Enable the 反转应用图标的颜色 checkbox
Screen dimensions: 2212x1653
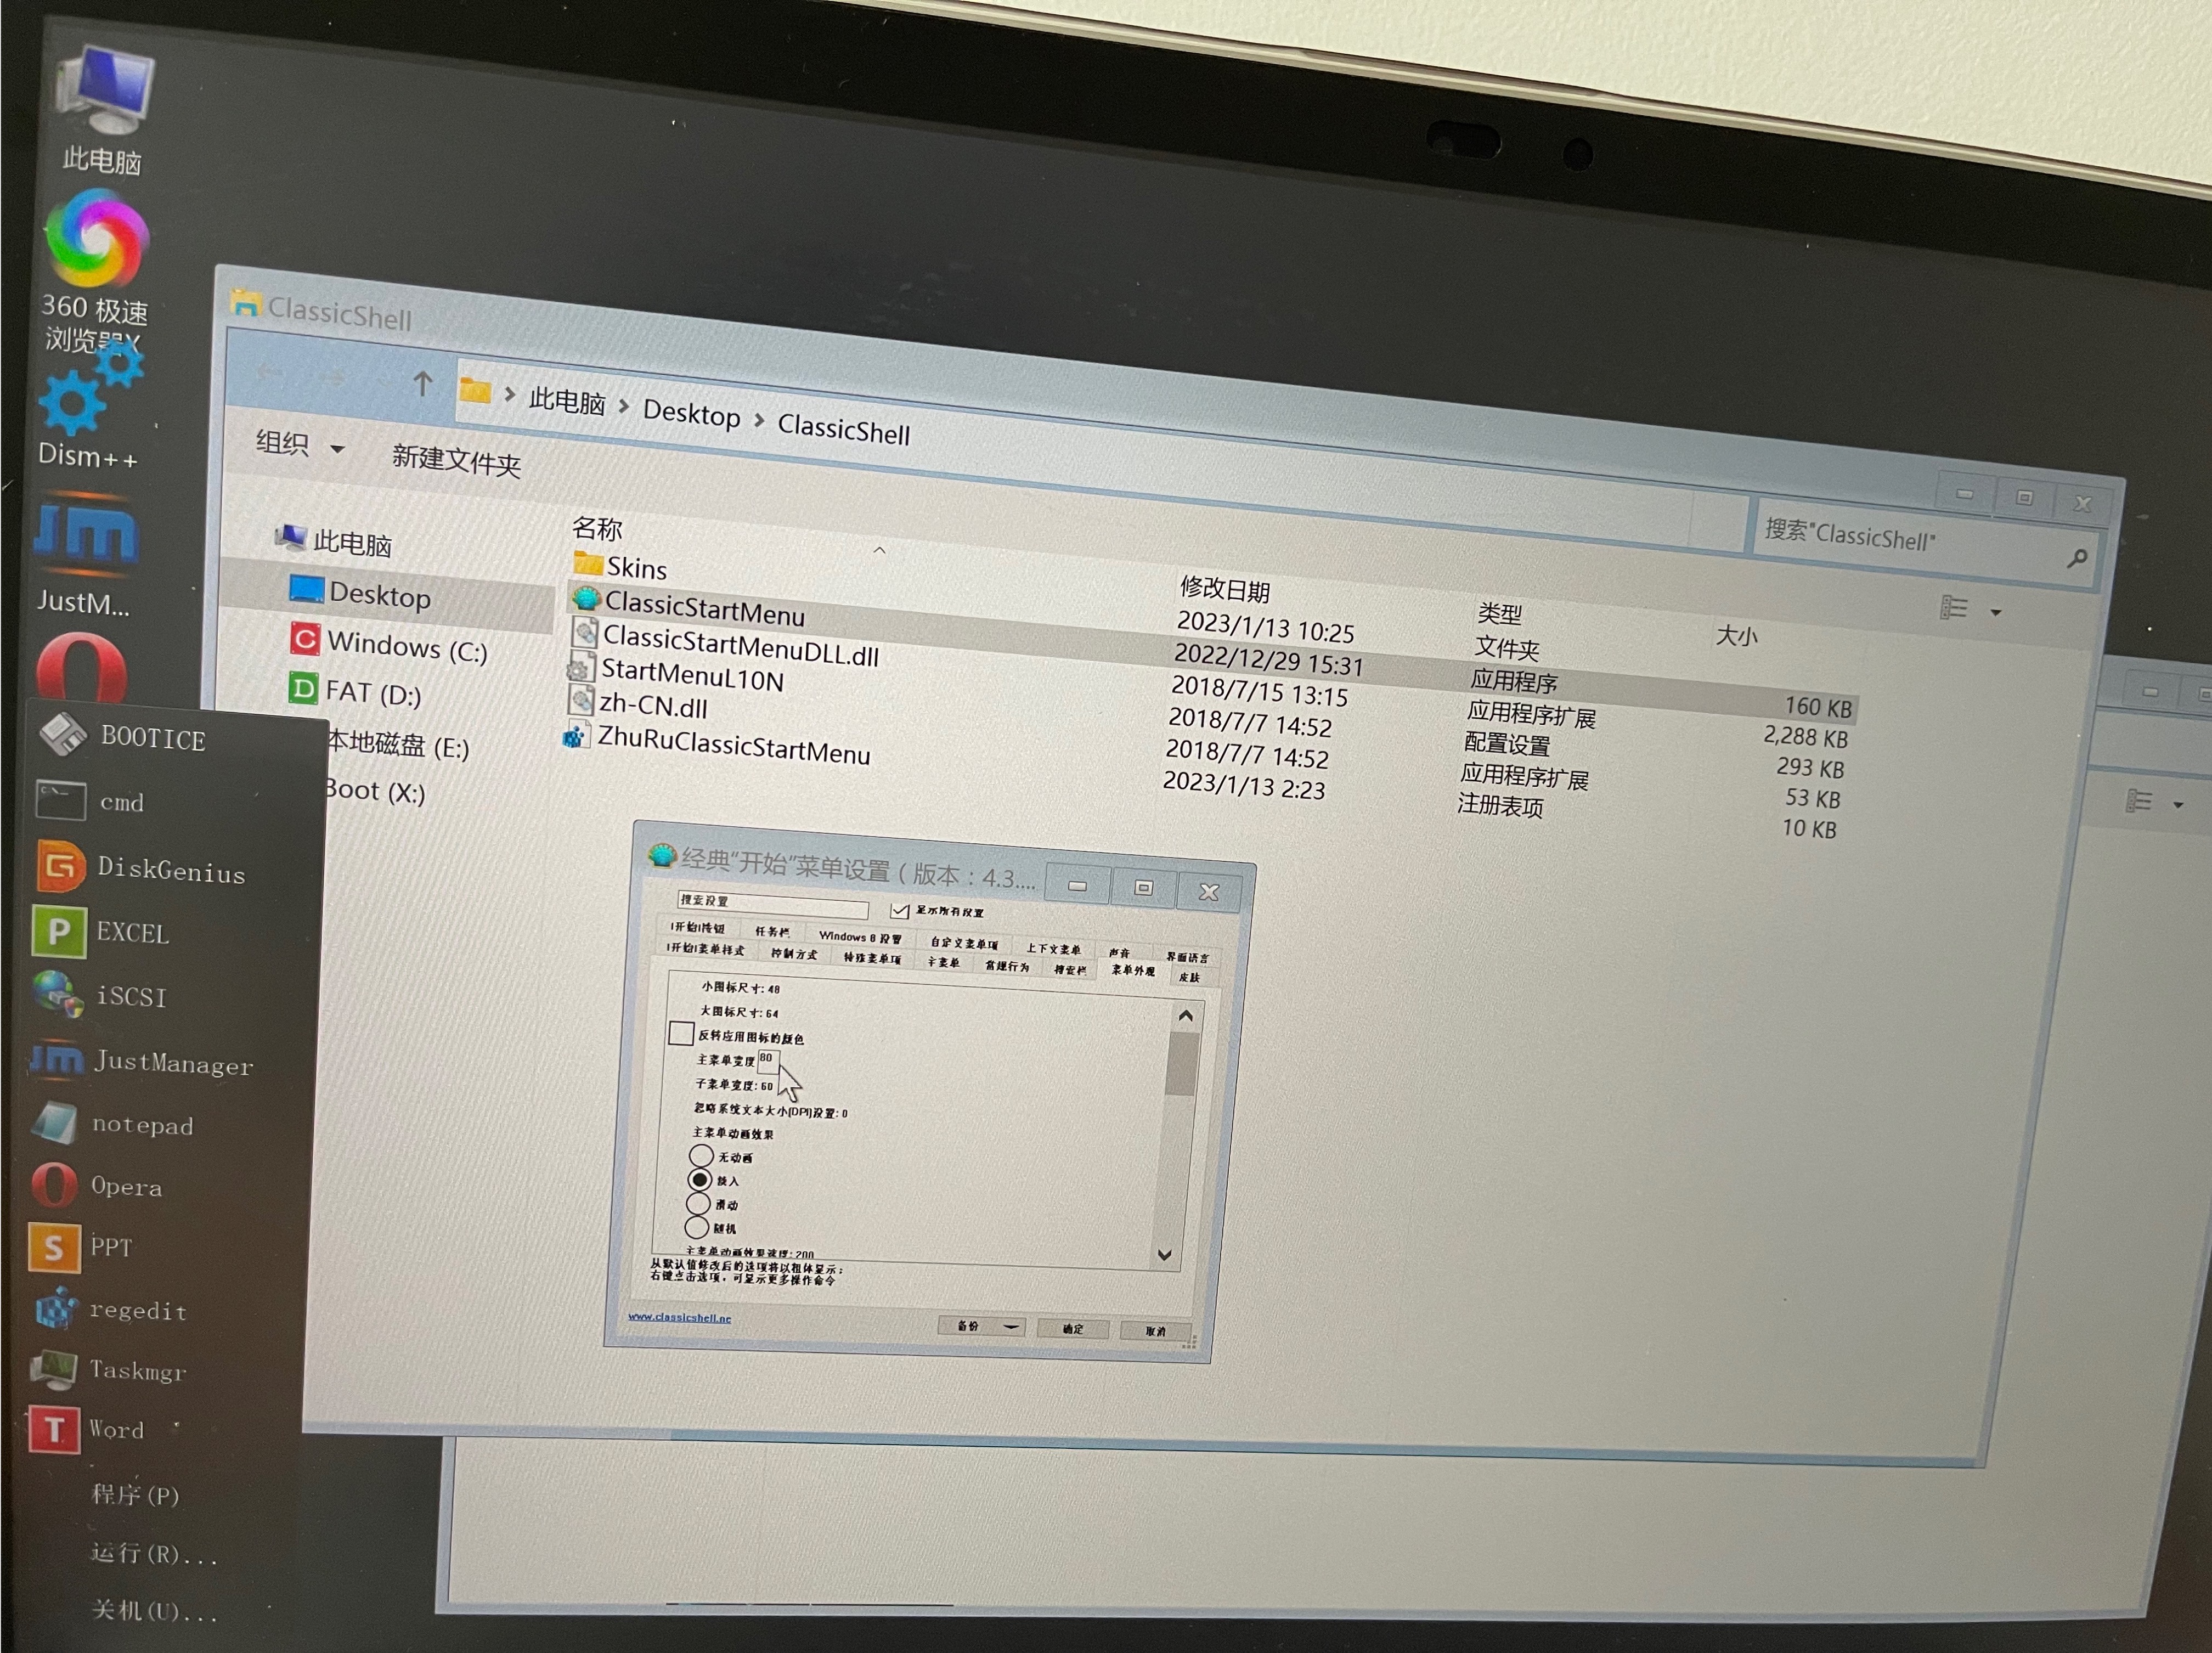[x=681, y=1033]
